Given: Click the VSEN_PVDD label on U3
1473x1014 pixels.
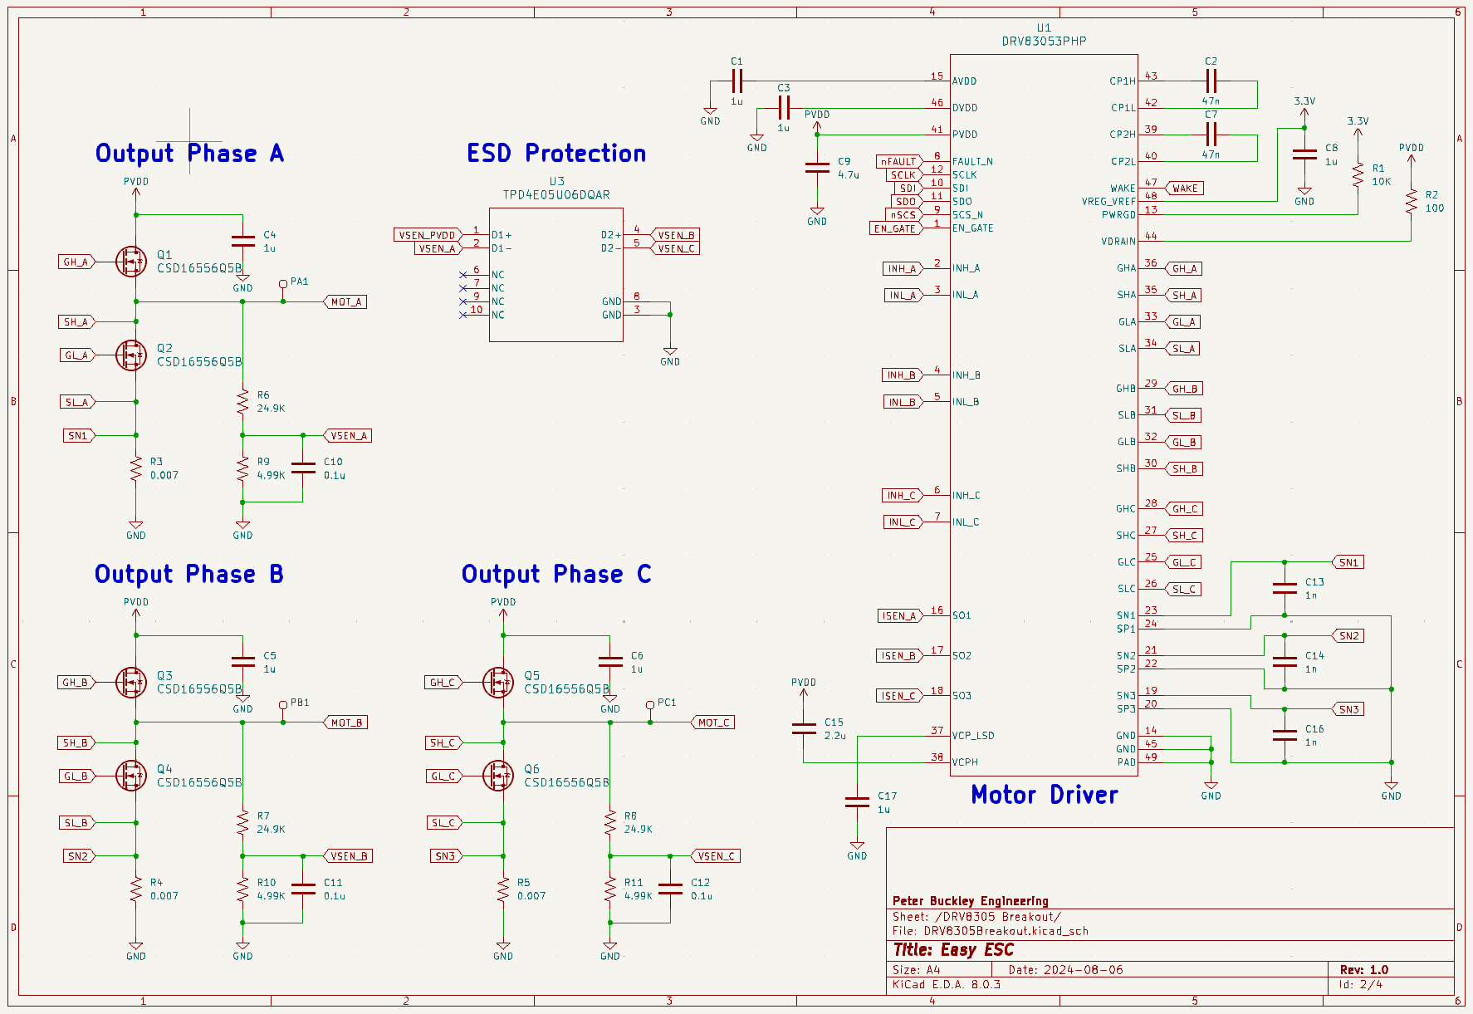Looking at the screenshot, I should (427, 235).
